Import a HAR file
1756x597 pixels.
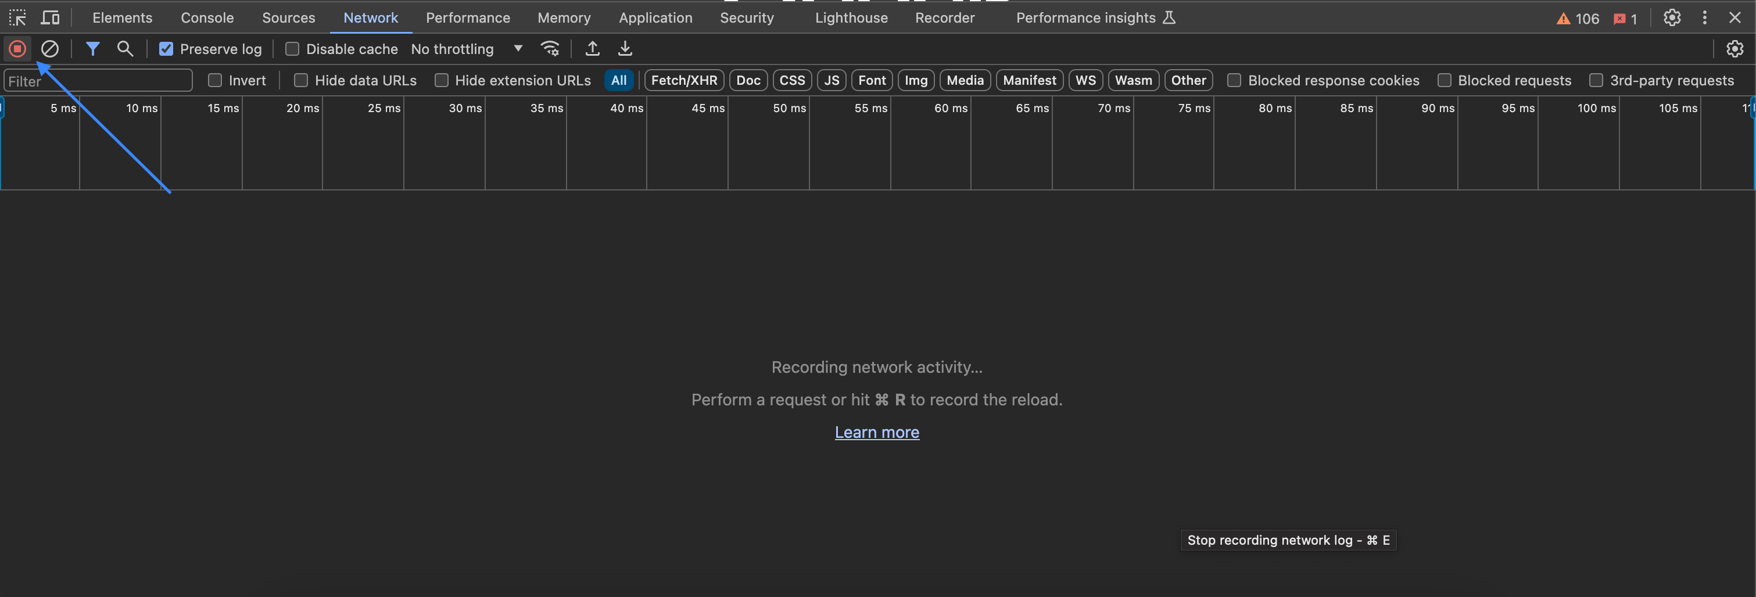[592, 48]
